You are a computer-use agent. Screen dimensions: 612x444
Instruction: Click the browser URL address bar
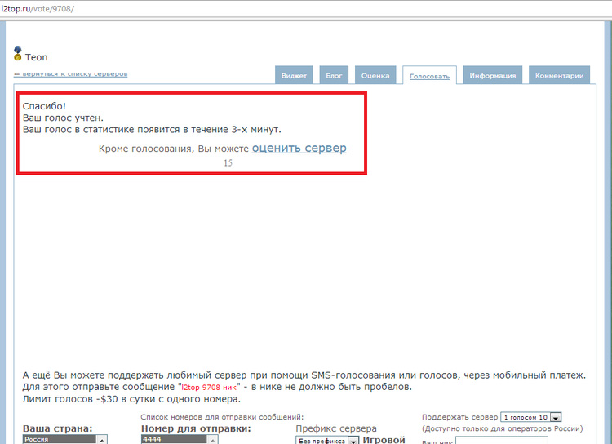245,7
